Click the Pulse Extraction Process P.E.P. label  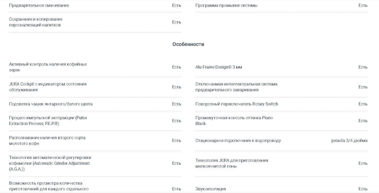[48, 121]
